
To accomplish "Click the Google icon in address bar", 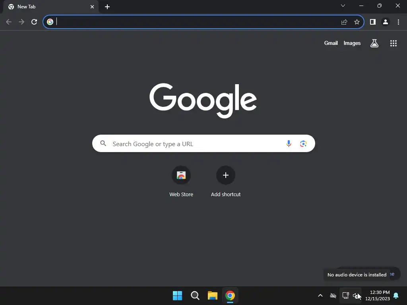I will coord(50,22).
